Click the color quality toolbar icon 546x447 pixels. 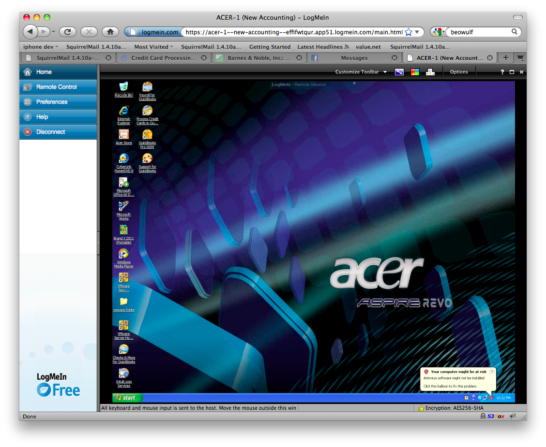click(415, 72)
